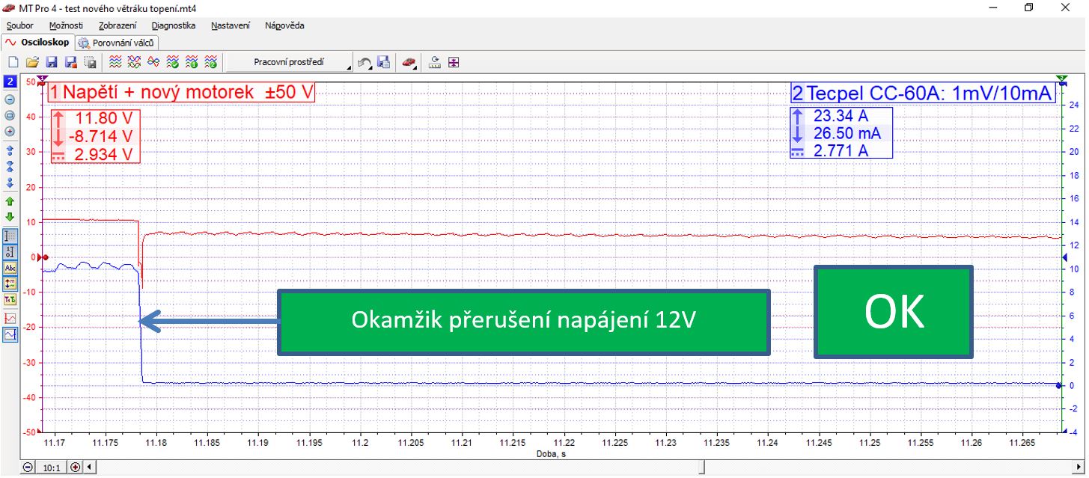Open the Zobrazení menu
Viewport: 1089px width, 478px height.
point(117,25)
